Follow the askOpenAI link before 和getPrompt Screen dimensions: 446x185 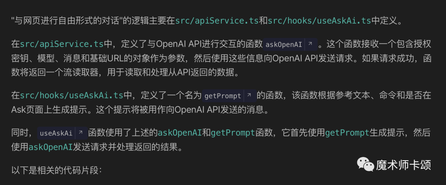pos(180,133)
